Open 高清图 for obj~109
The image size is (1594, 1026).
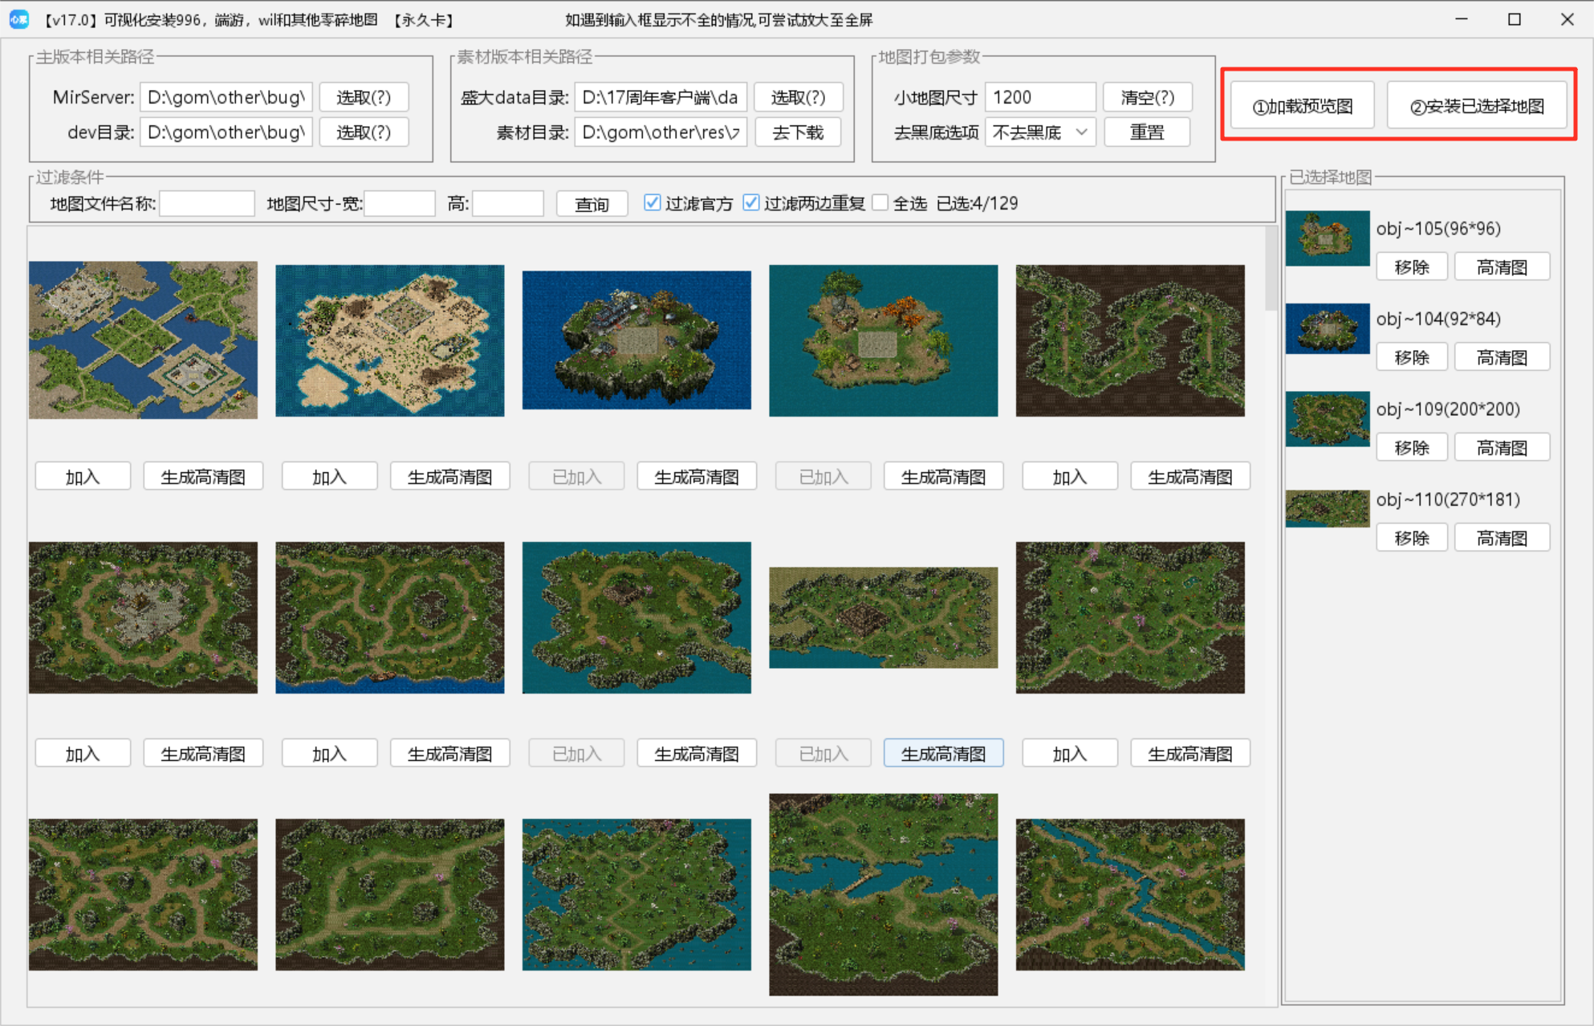[1501, 447]
